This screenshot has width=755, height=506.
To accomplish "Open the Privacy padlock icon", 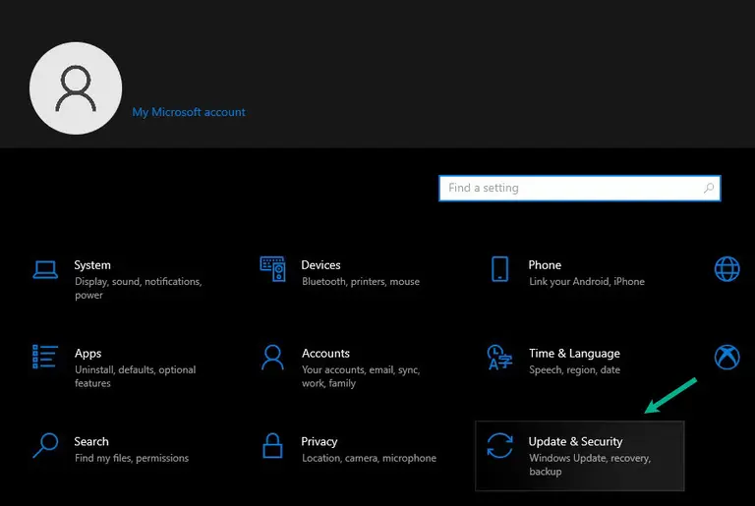I will point(272,445).
